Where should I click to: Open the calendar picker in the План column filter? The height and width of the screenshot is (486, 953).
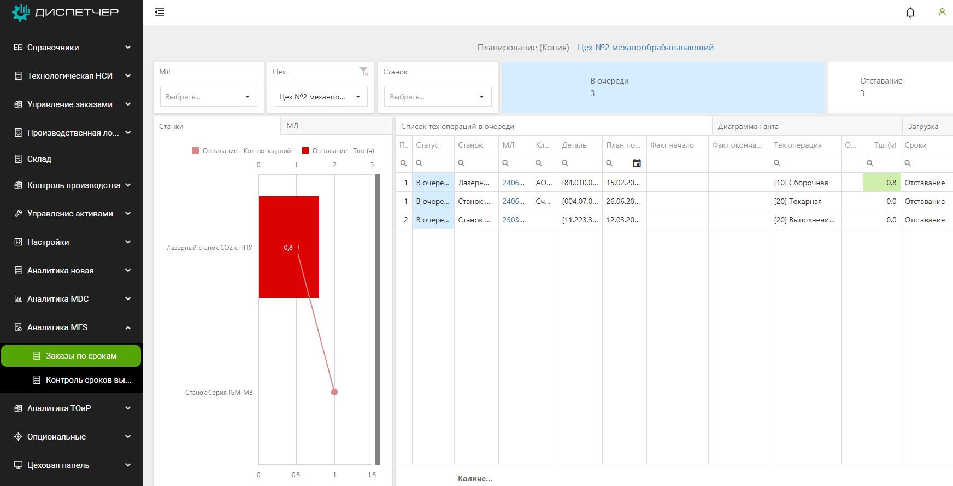click(x=637, y=163)
